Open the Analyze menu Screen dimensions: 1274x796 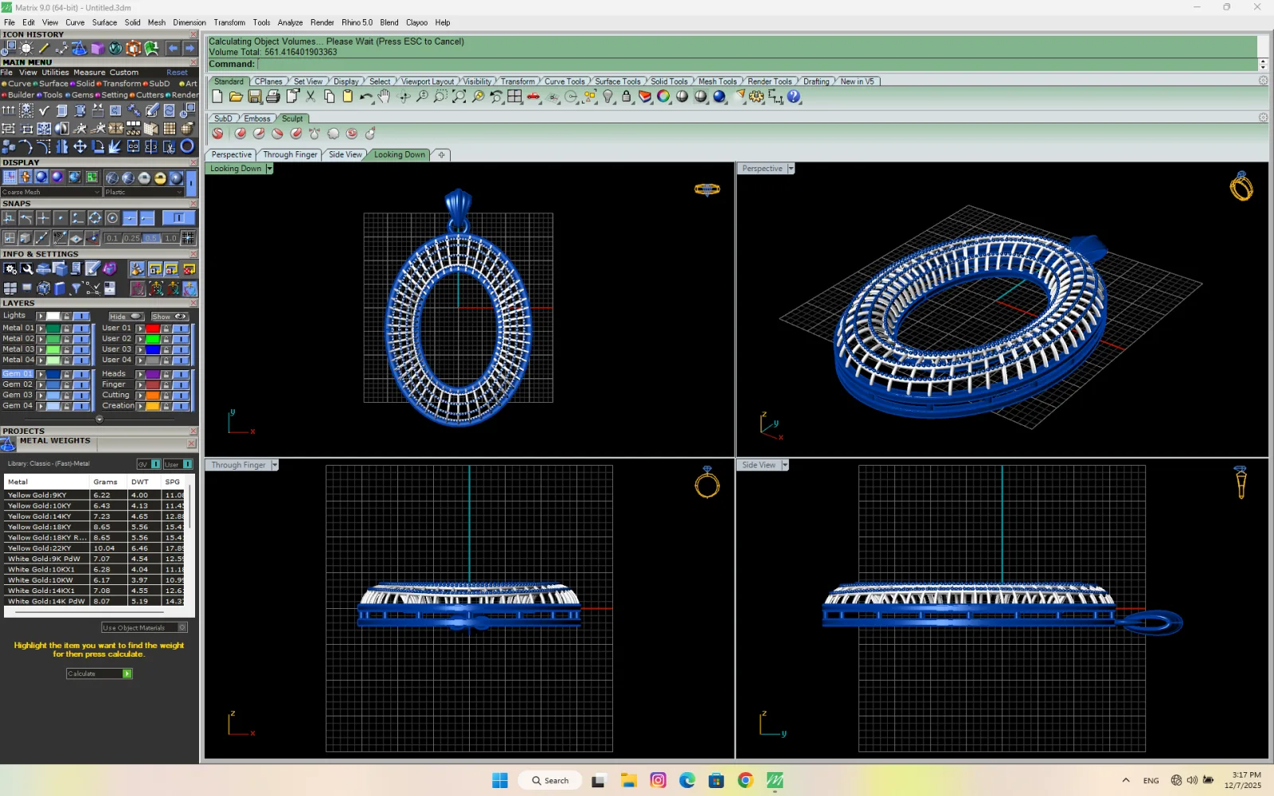coord(290,22)
